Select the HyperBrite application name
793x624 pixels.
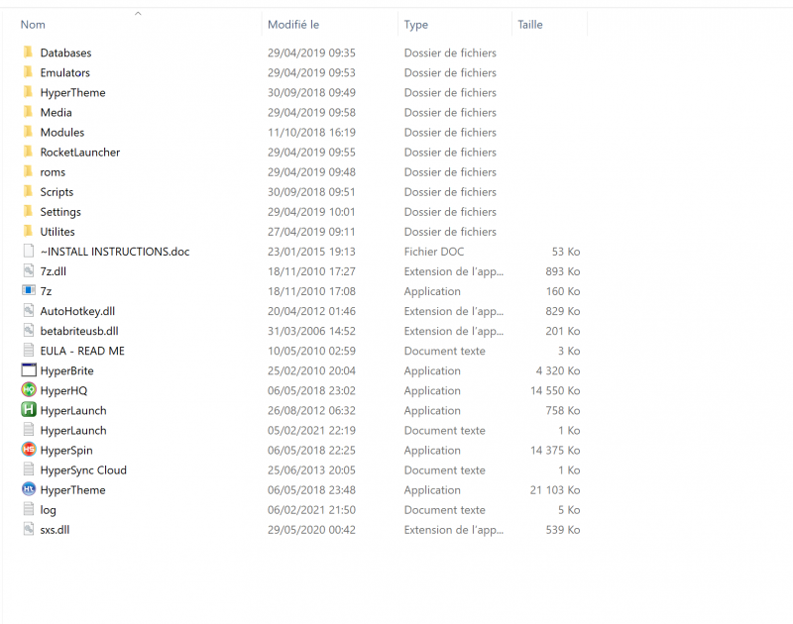point(66,370)
